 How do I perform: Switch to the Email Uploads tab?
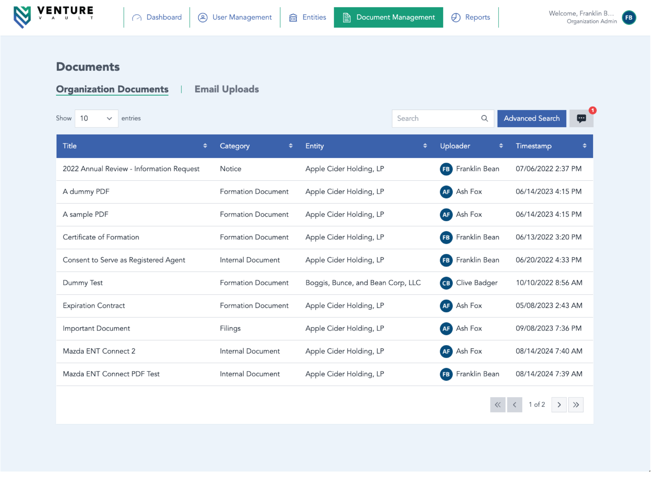227,89
